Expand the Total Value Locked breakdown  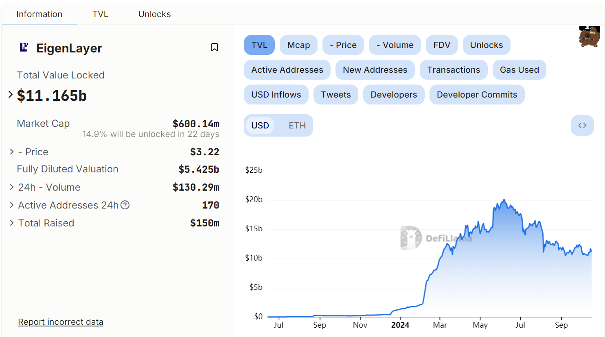click(11, 94)
